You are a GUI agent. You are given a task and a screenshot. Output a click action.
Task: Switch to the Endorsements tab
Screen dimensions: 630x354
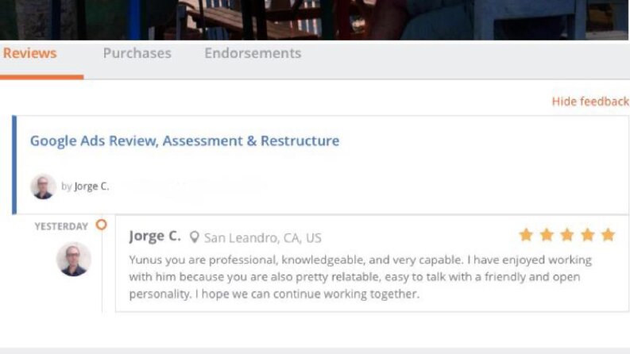(x=253, y=53)
